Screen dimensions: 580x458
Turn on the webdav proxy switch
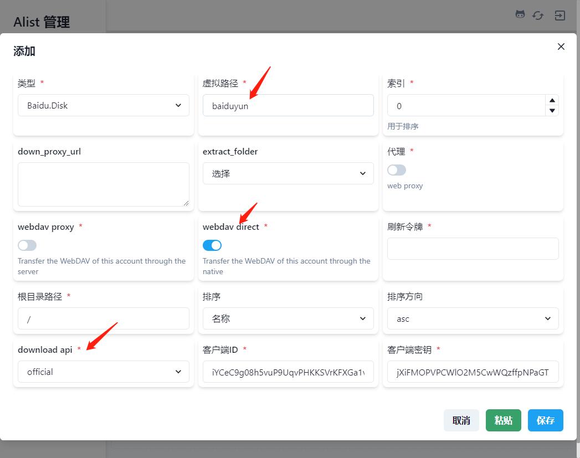tap(27, 245)
